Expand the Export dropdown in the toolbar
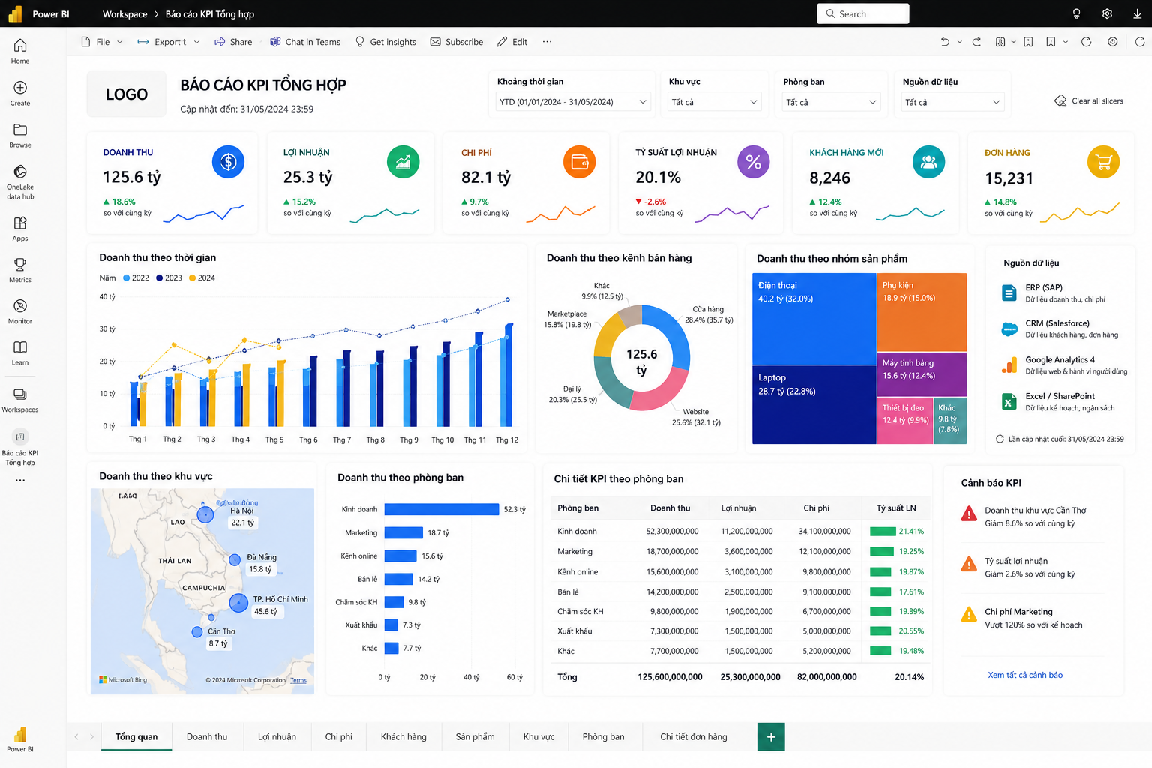Viewport: 1152px width, 768px height. coord(196,42)
